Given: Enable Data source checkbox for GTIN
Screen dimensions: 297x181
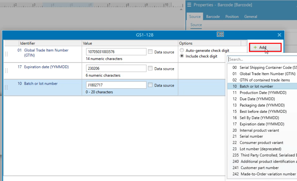Looking at the screenshot, I should pos(150,52).
